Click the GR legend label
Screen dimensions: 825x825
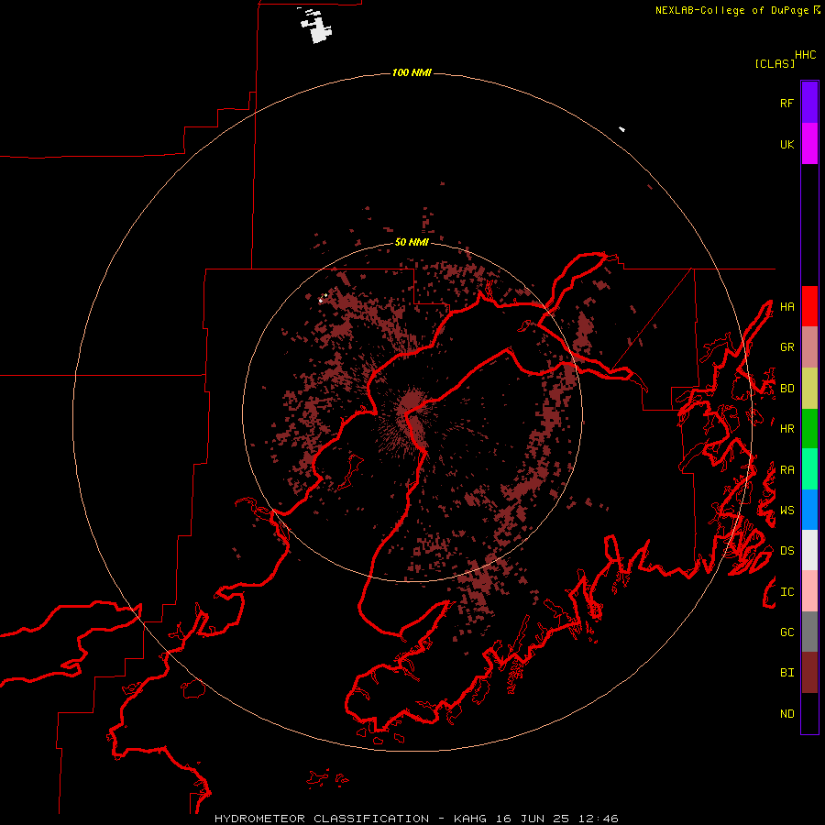click(x=786, y=346)
